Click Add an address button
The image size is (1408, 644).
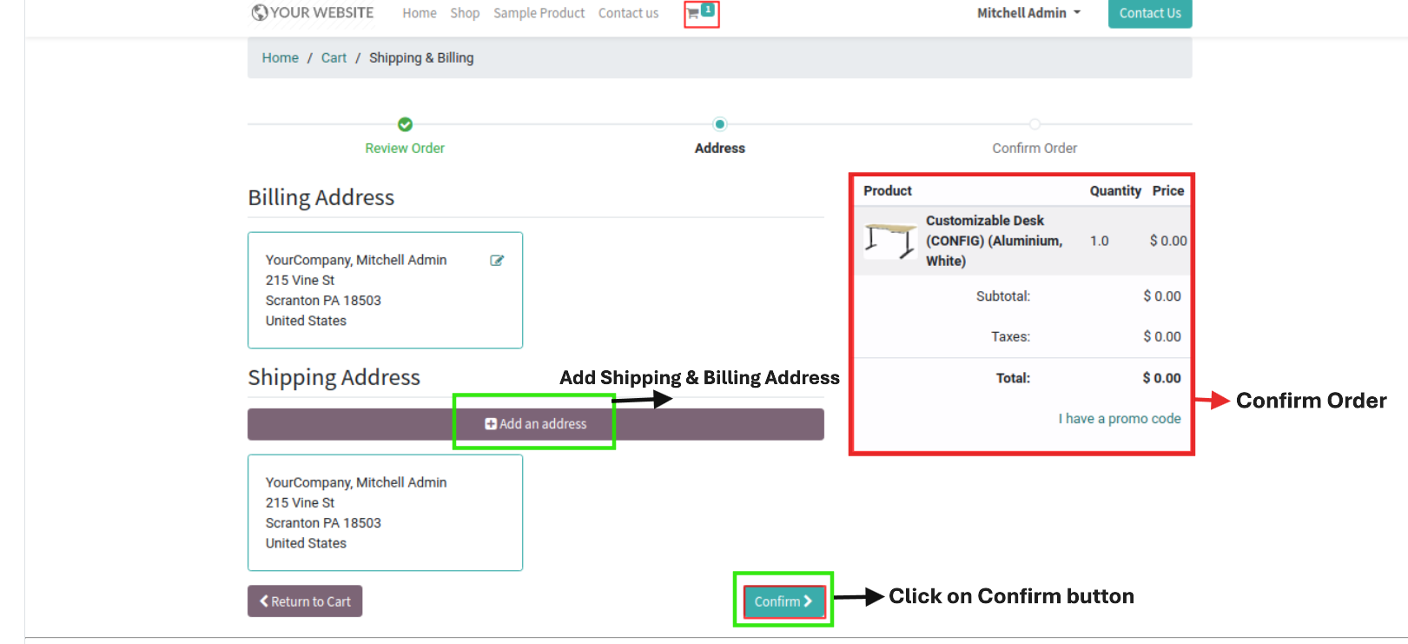tap(536, 424)
